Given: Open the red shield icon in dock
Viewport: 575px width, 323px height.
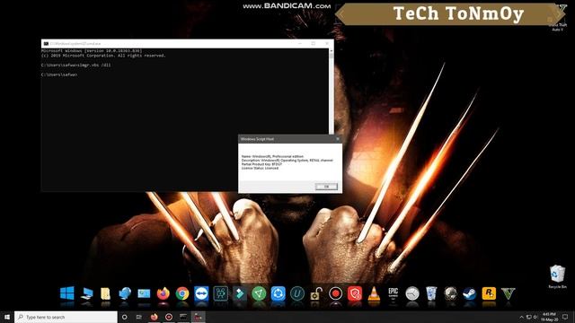Looking at the screenshot, I should click(355, 293).
